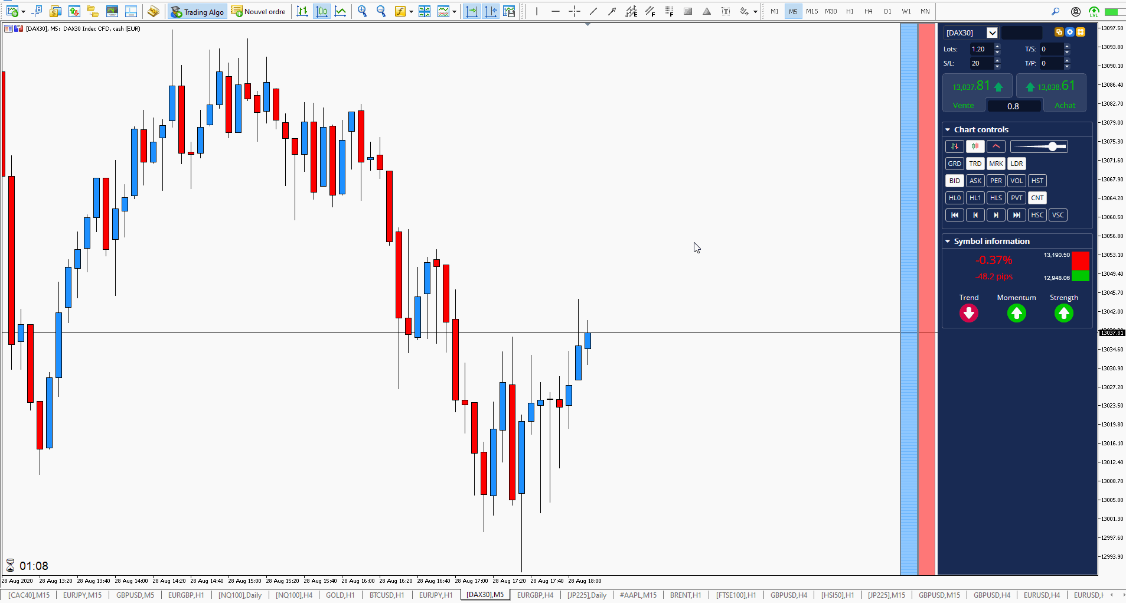
Task: Toggle the chart shift button
Action: (491, 11)
